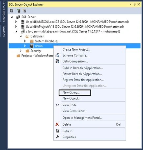Viewport: 143px width, 150px height.
Task: Choose Properties from the context menu
Action: 69,137
